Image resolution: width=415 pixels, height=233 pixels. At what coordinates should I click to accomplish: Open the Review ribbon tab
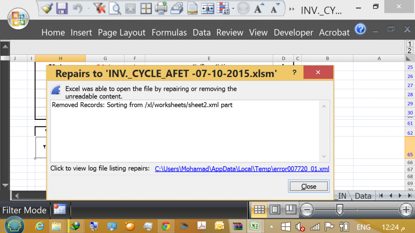click(x=230, y=32)
